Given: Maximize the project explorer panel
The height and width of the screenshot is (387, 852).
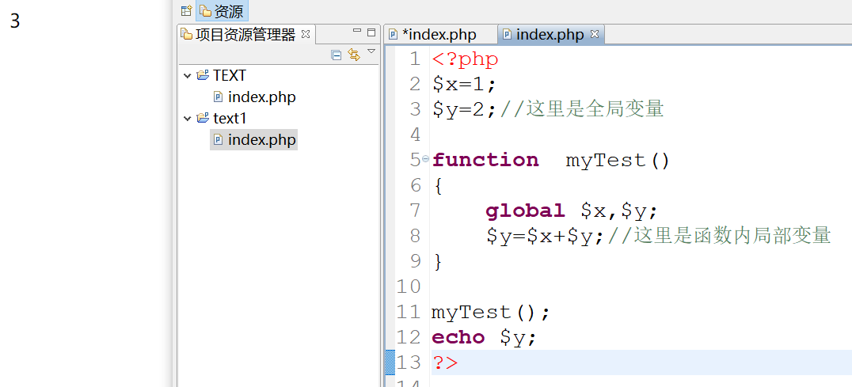Looking at the screenshot, I should click(x=371, y=32).
